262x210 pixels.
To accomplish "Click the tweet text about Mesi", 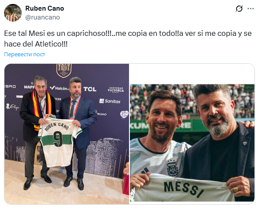I will 128,39.
